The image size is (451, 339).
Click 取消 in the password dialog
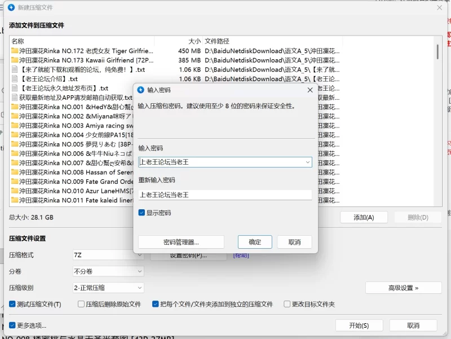pos(294,242)
